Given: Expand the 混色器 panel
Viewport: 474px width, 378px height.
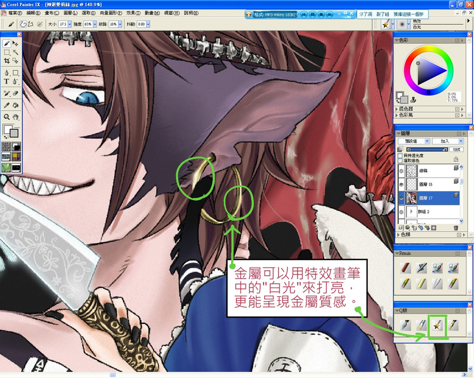Looking at the screenshot, I should pos(397,109).
